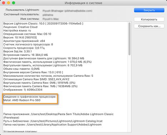167x135 pixels.
Task: Select 'Виртуальная память Camera Raw' line
Action: [x=39, y=83]
